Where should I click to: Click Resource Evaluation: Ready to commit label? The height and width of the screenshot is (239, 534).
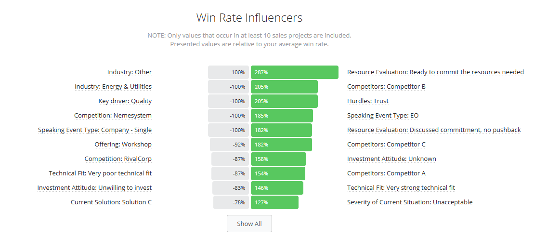[435, 72]
